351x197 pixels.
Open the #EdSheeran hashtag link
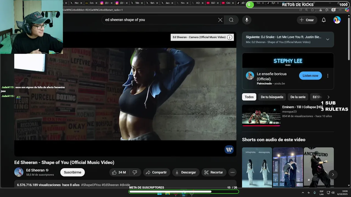coord(110,185)
